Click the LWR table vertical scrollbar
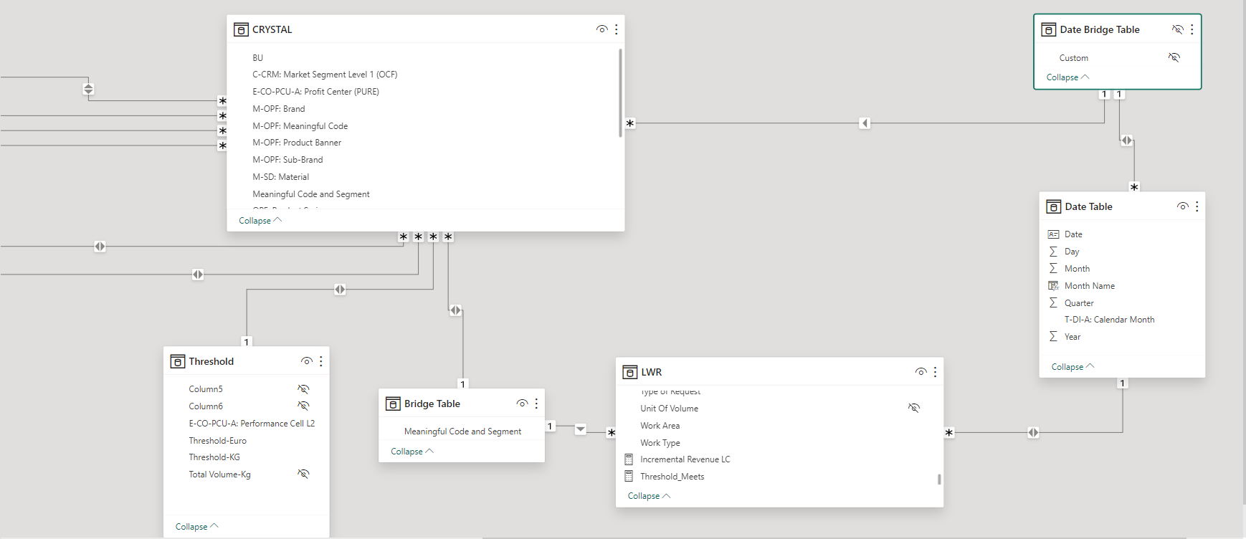The image size is (1246, 539). (939, 479)
